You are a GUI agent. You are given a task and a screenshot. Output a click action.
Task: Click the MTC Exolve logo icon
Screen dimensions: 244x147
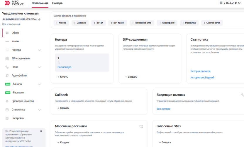pos(7,3)
